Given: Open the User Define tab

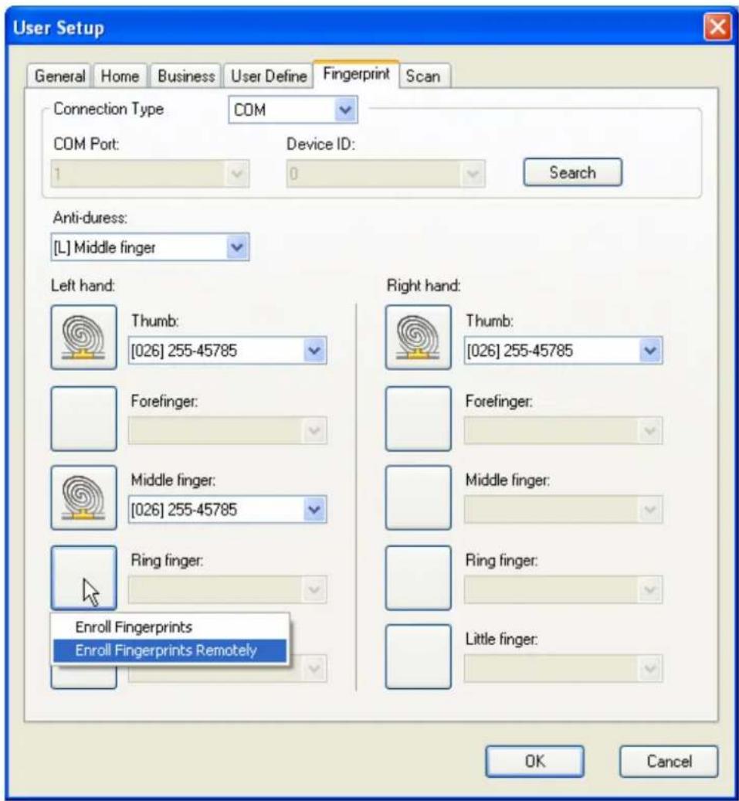Looking at the screenshot, I should pyautogui.click(x=269, y=76).
